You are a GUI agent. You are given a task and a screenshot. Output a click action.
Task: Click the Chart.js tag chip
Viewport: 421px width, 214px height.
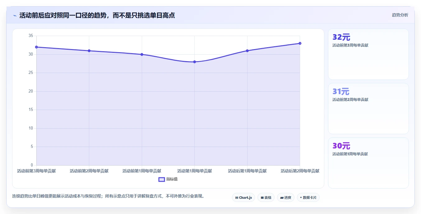[243, 198]
